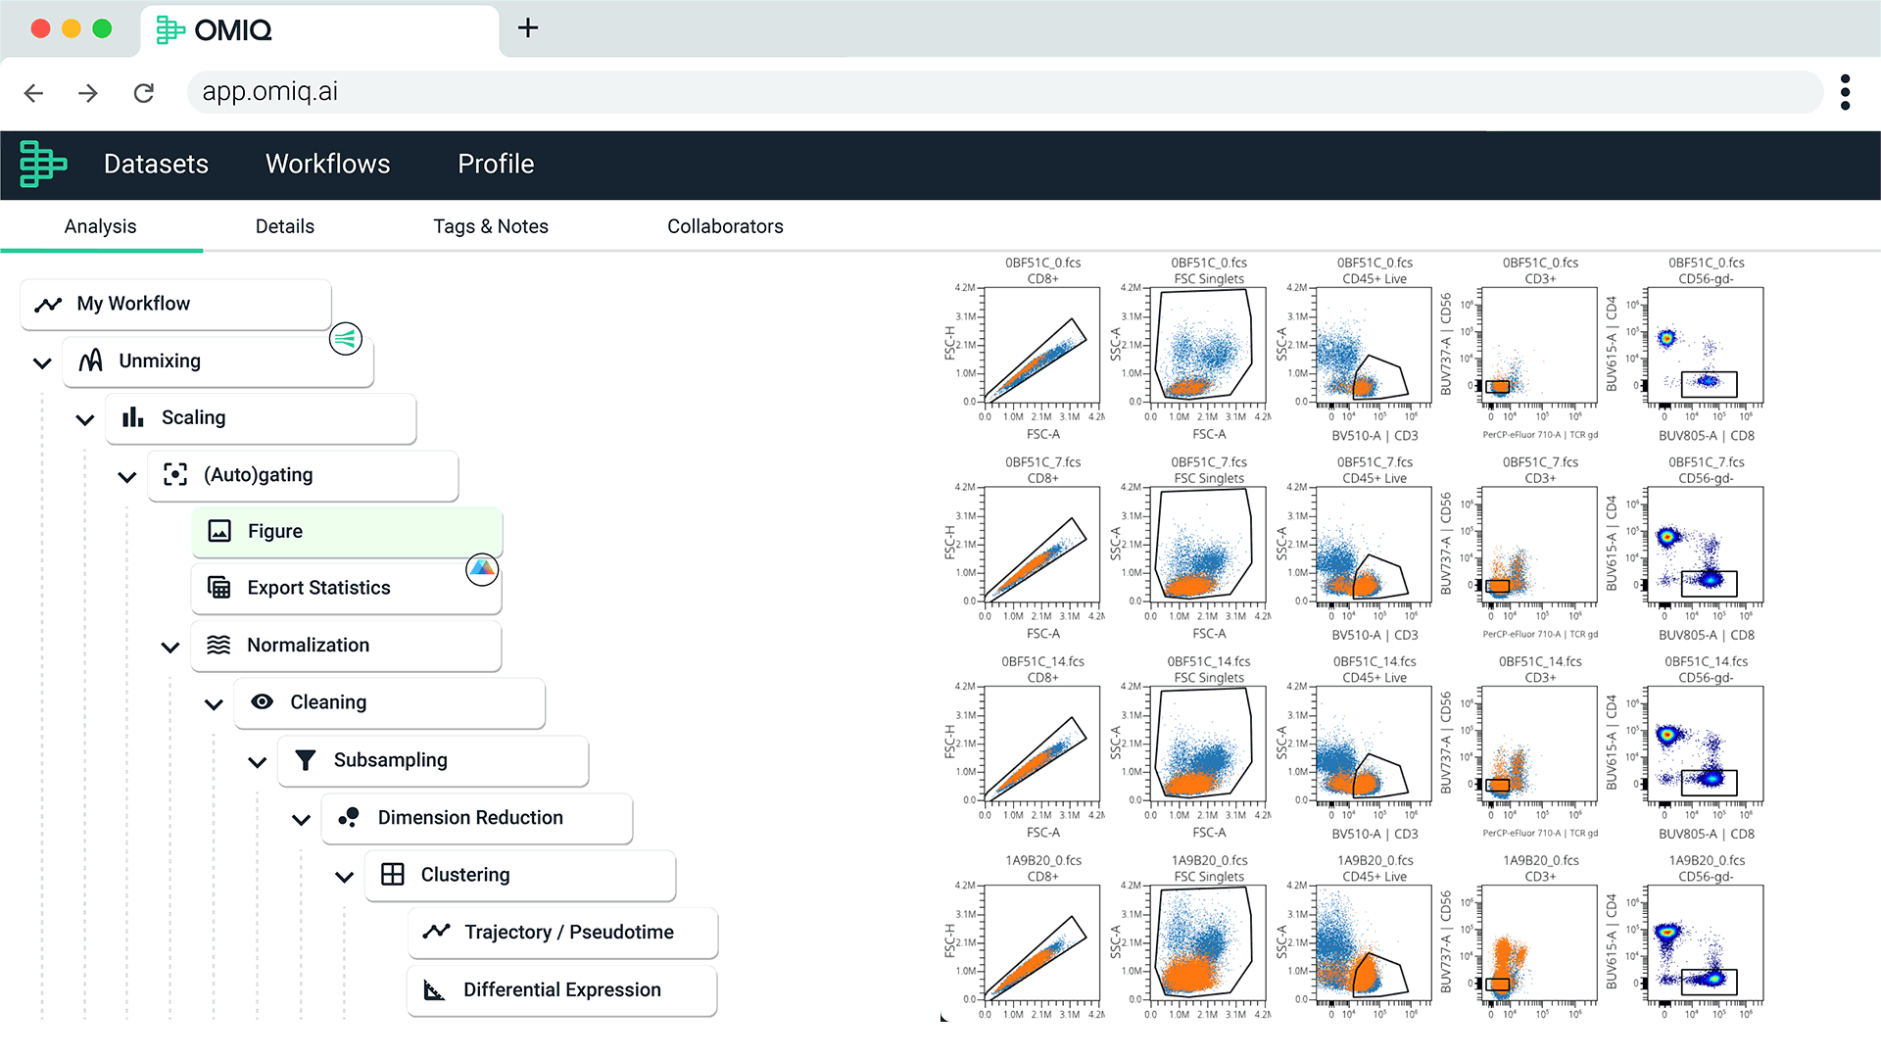Viewport: 1881px width, 1058px height.
Task: Collapse the Normalization chevron
Action: pos(170,647)
